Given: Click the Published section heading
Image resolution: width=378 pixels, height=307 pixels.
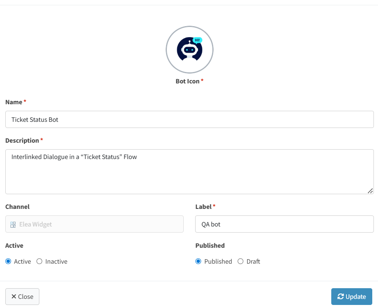Looking at the screenshot, I should pyautogui.click(x=210, y=245).
